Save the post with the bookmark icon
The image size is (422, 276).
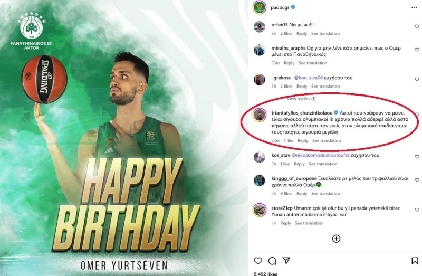[x=415, y=261]
